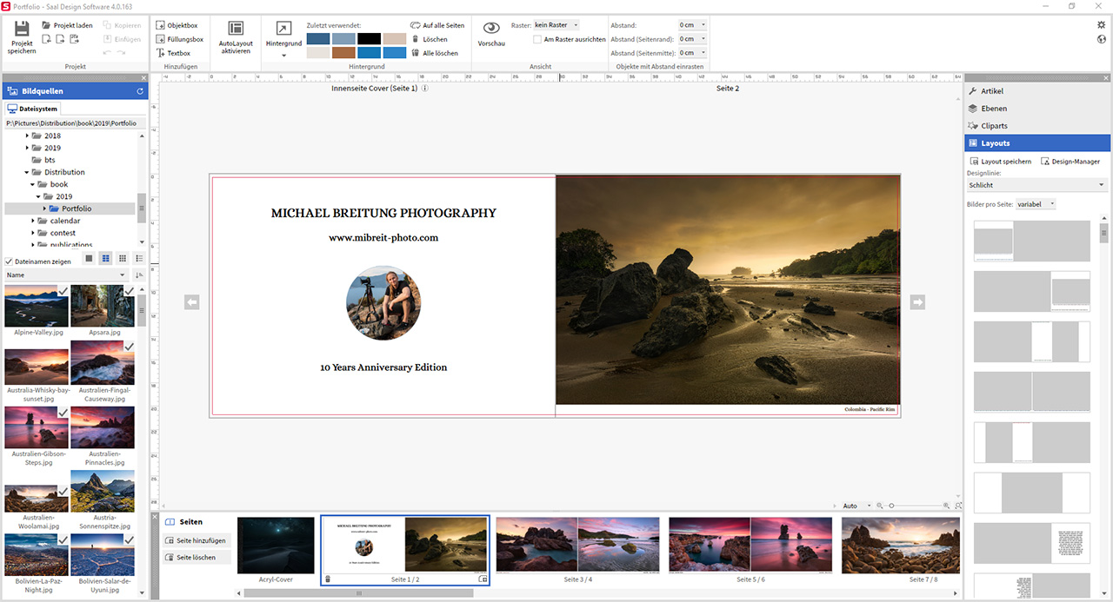
Task: Click the Projekt speichern save icon
Action: (x=22, y=30)
